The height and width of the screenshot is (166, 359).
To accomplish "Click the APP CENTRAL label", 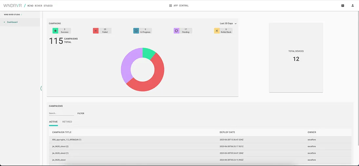I will (x=181, y=6).
